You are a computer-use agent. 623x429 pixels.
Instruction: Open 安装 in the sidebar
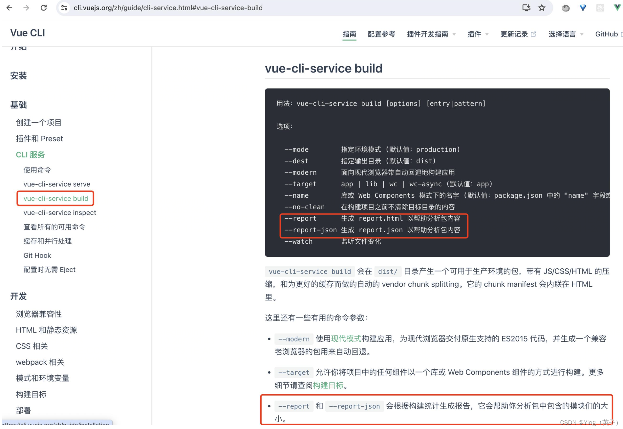click(x=18, y=76)
